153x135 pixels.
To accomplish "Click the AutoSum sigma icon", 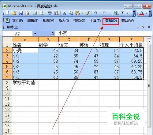I will tap(123, 13).
